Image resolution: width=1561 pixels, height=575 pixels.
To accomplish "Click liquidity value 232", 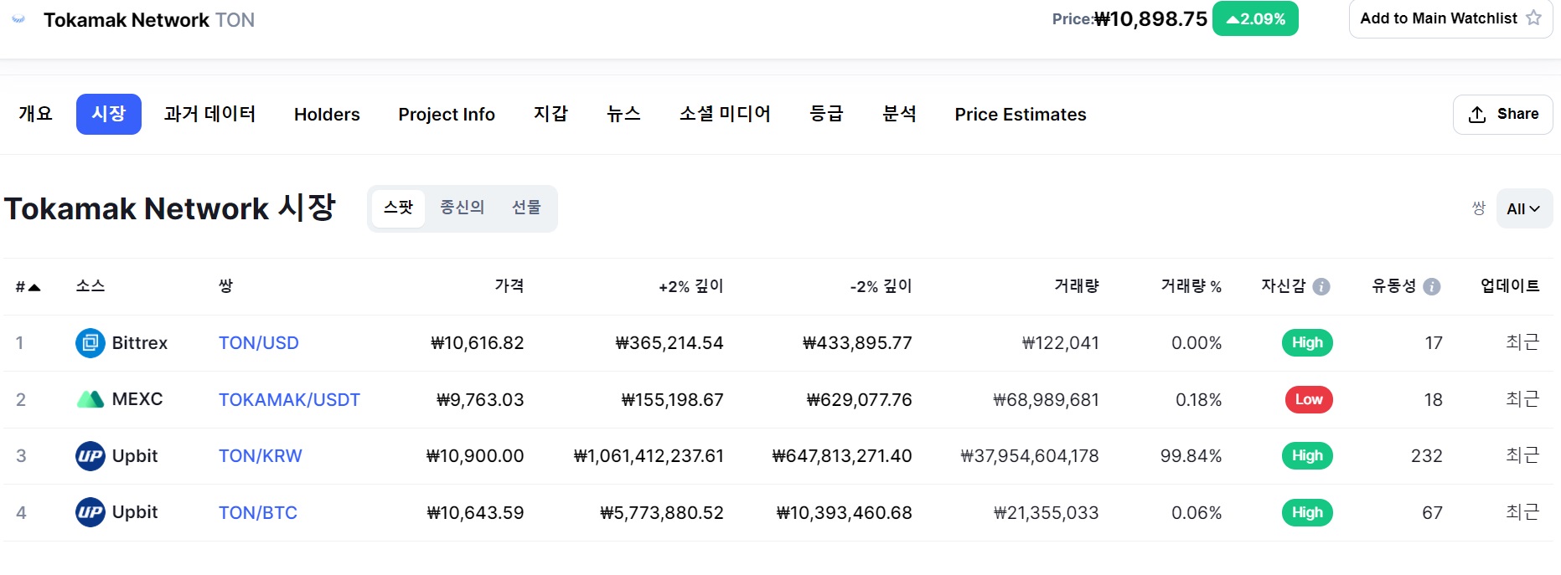I will pos(1427,456).
